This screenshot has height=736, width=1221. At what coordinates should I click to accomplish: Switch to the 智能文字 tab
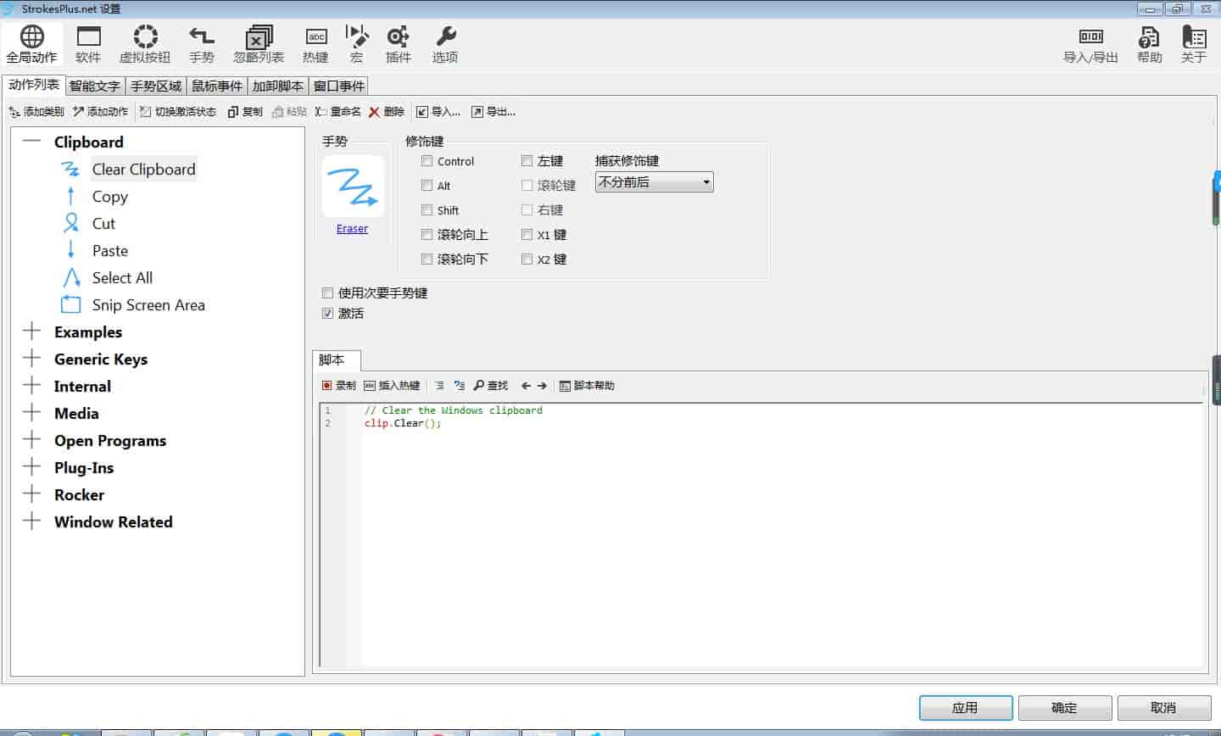[x=95, y=86]
